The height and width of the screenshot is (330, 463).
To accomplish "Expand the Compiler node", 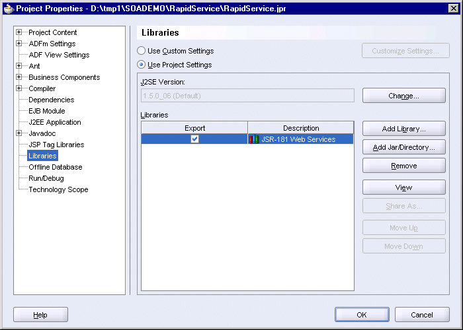I will tap(19, 88).
